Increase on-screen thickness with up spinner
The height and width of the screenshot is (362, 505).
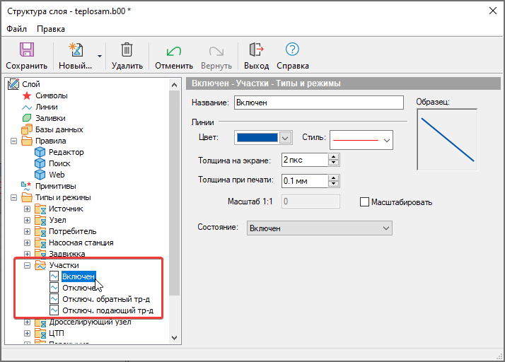(333, 158)
